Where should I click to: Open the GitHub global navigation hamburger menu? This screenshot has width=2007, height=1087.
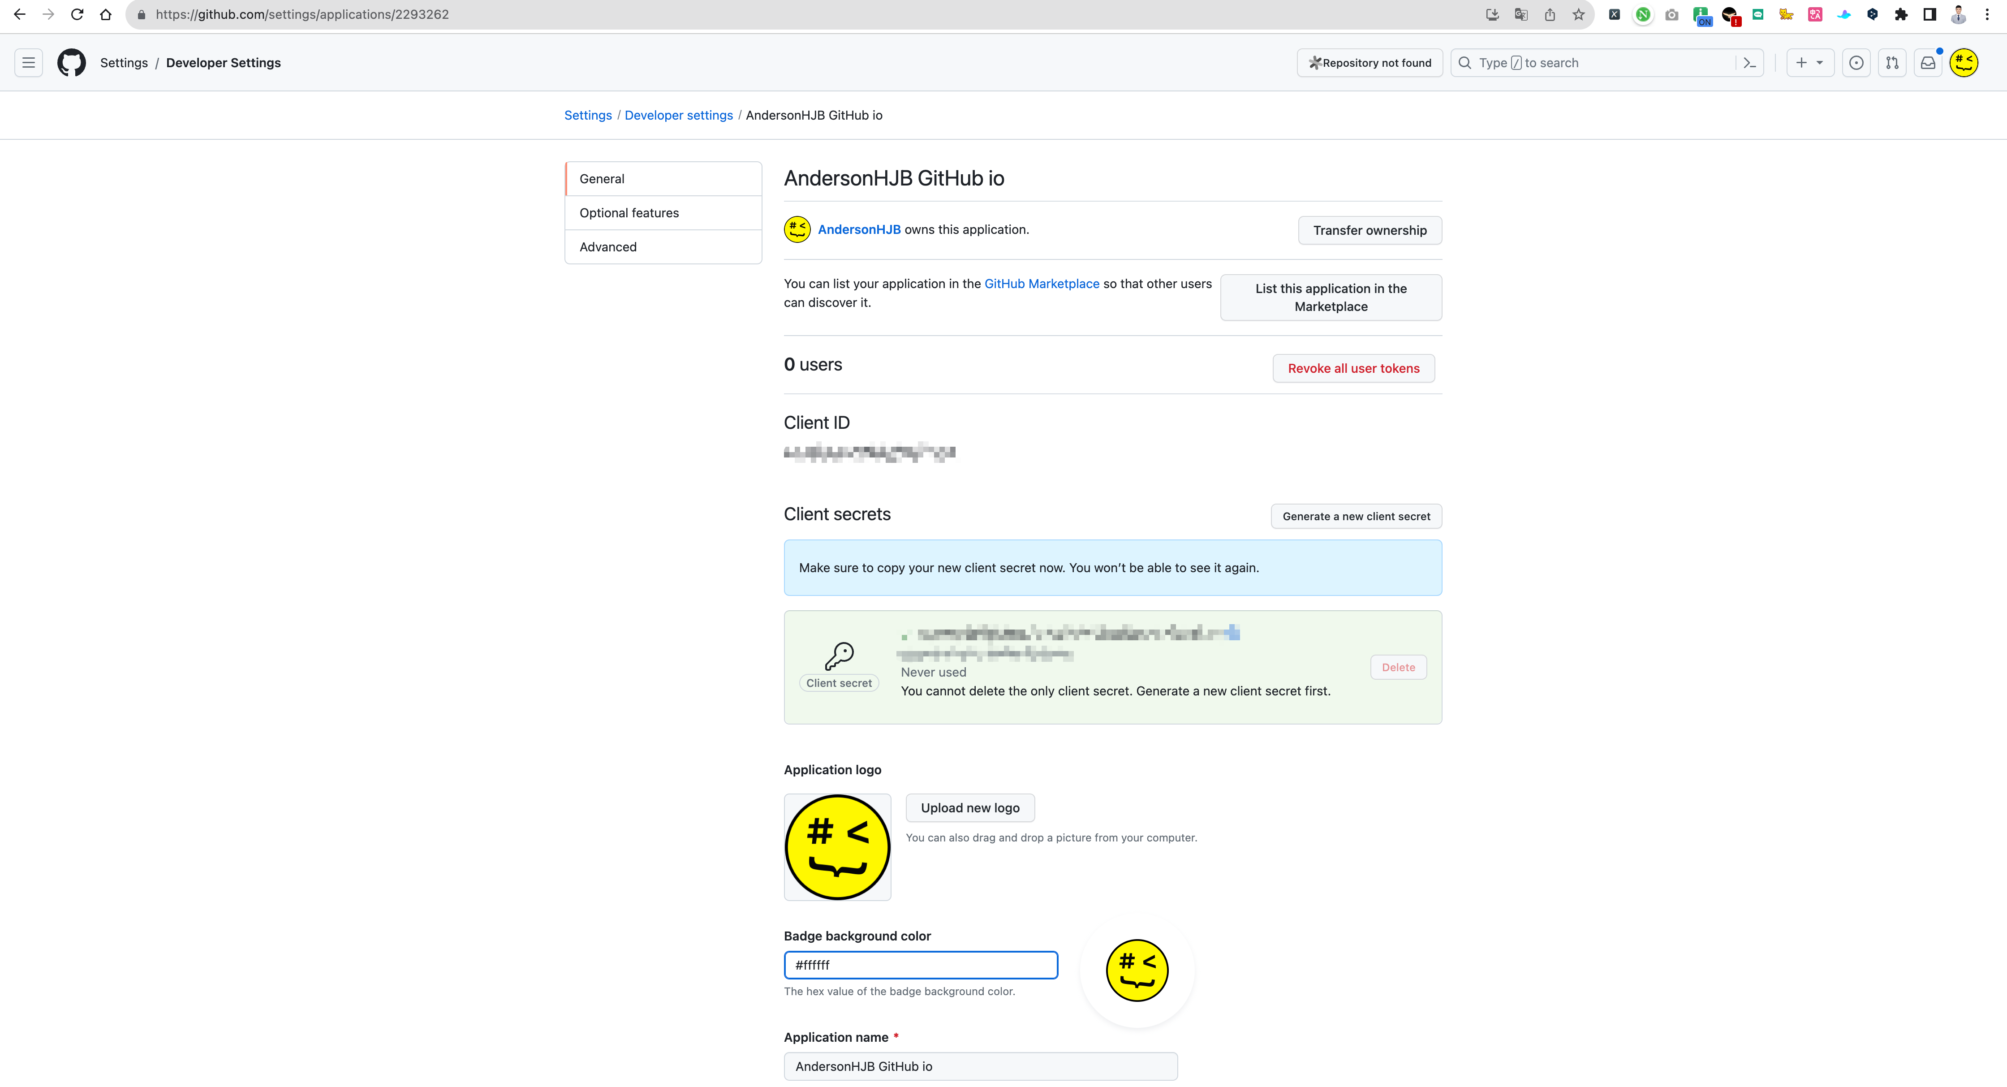(x=29, y=62)
